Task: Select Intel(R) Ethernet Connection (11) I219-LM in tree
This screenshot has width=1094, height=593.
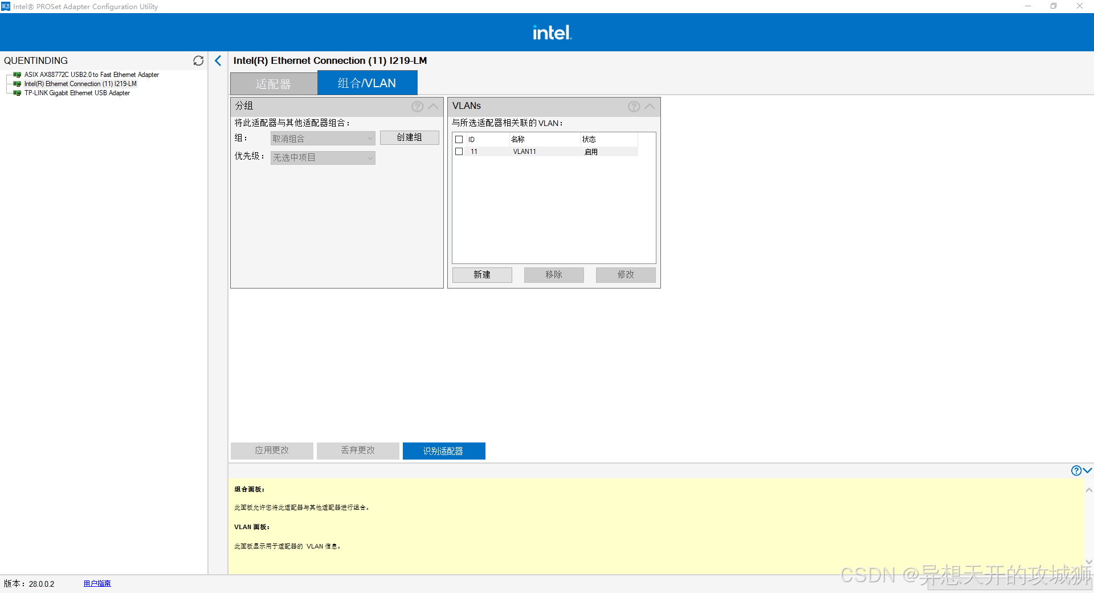Action: 80,83
